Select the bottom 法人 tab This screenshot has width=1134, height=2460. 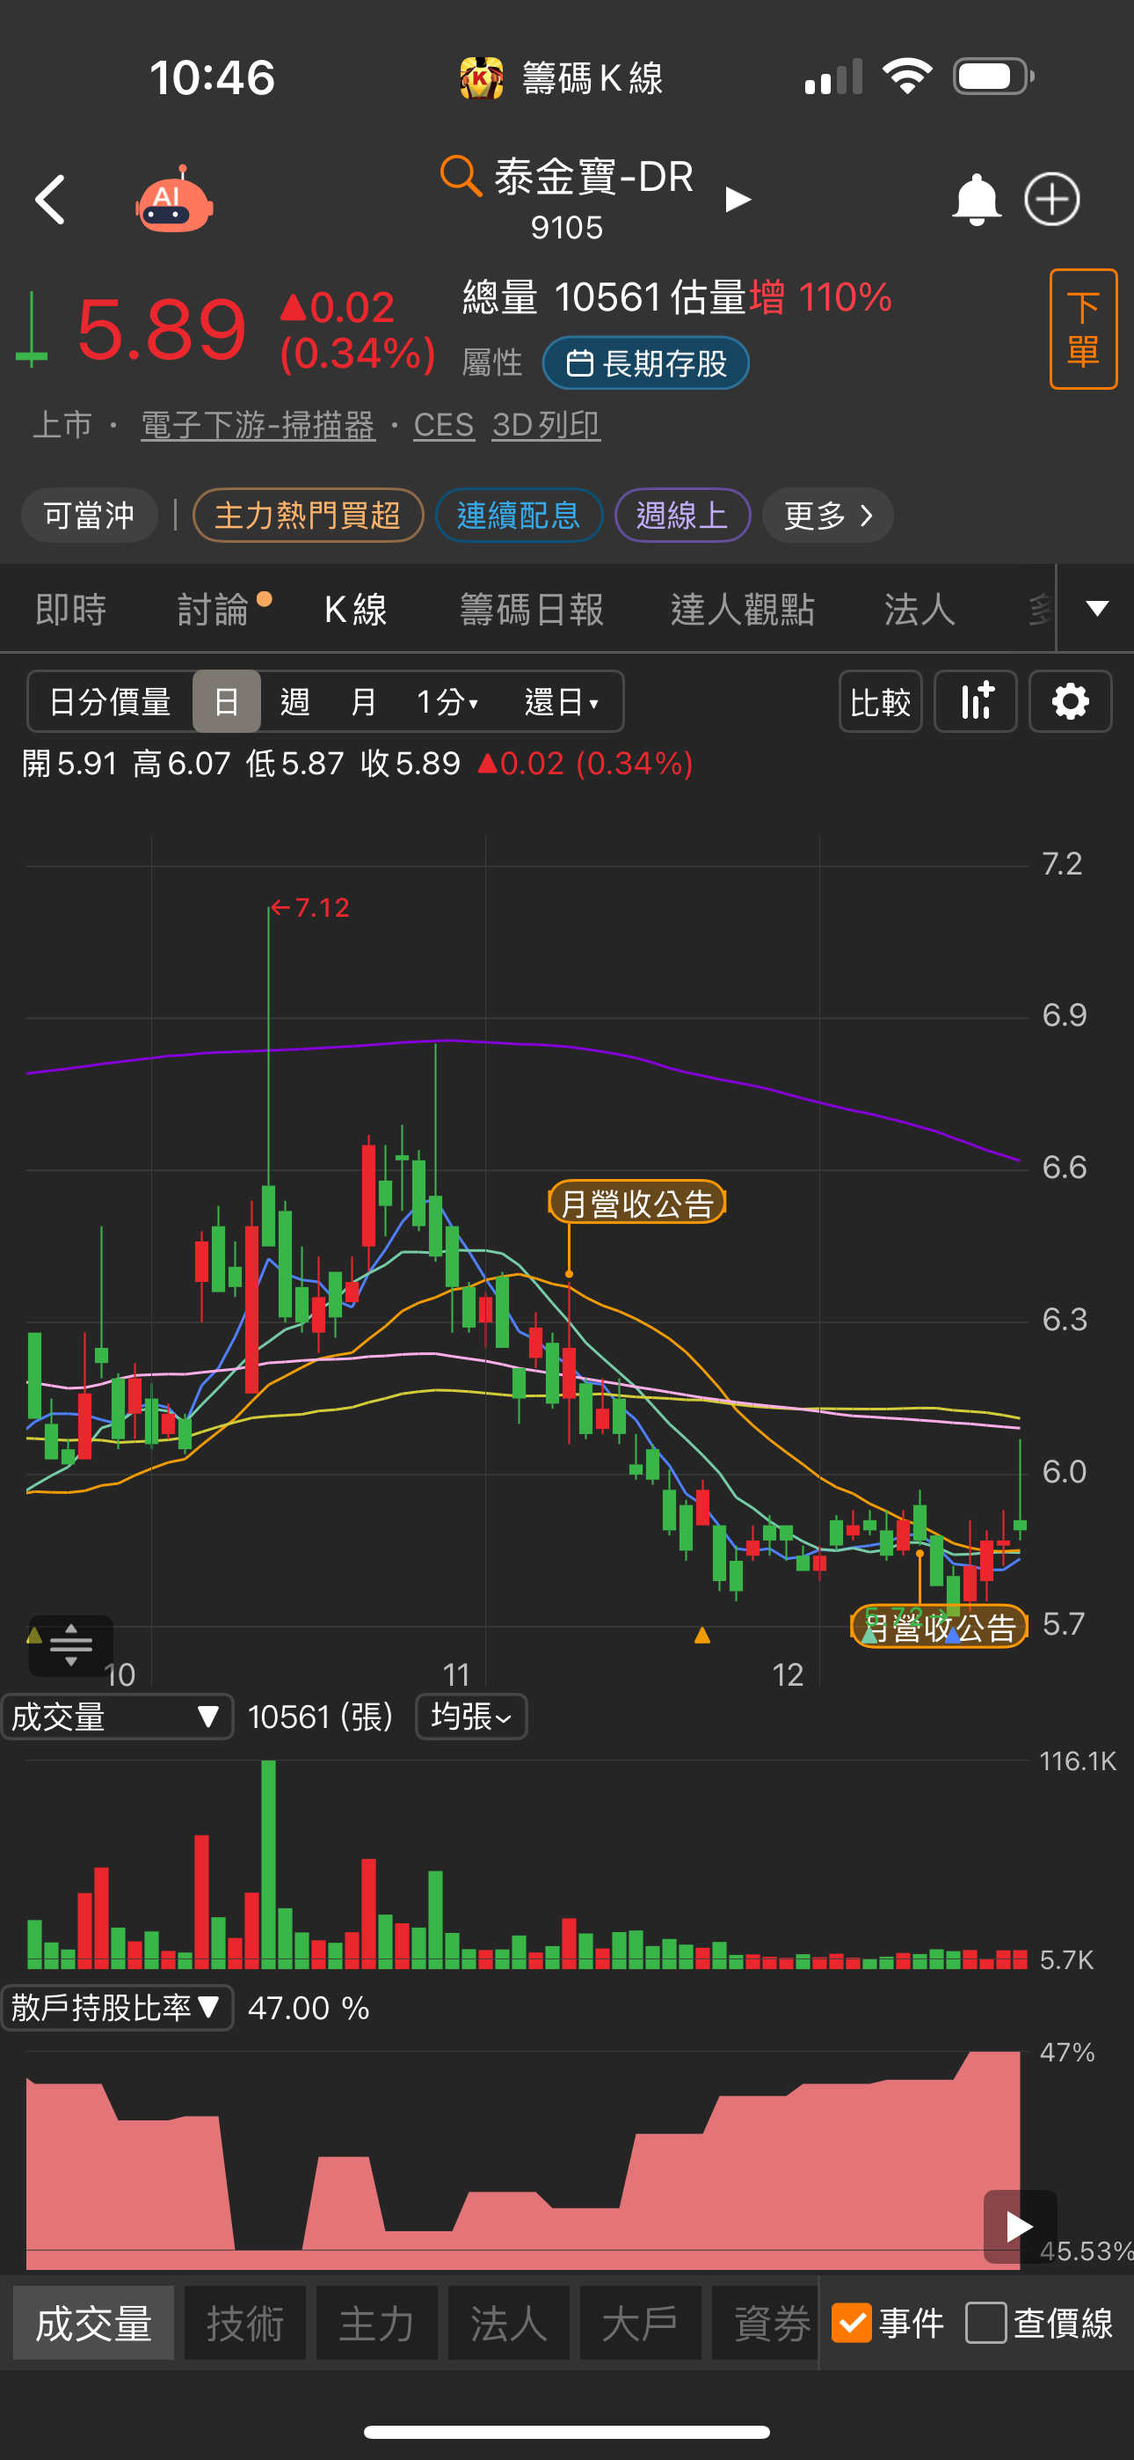pyautogui.click(x=509, y=2323)
